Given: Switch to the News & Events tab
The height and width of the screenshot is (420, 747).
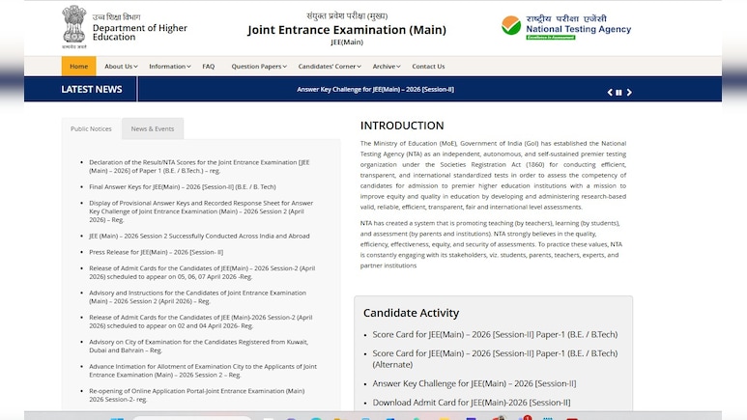Looking at the screenshot, I should [153, 128].
